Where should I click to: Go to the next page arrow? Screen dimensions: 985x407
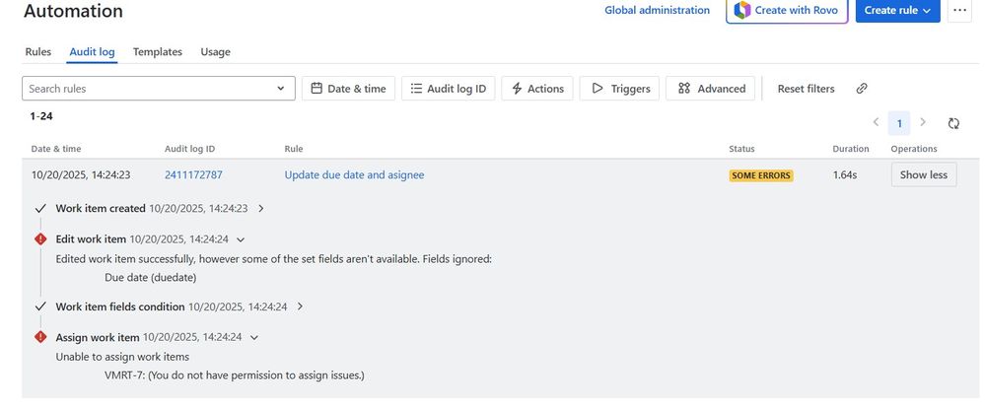tap(923, 123)
